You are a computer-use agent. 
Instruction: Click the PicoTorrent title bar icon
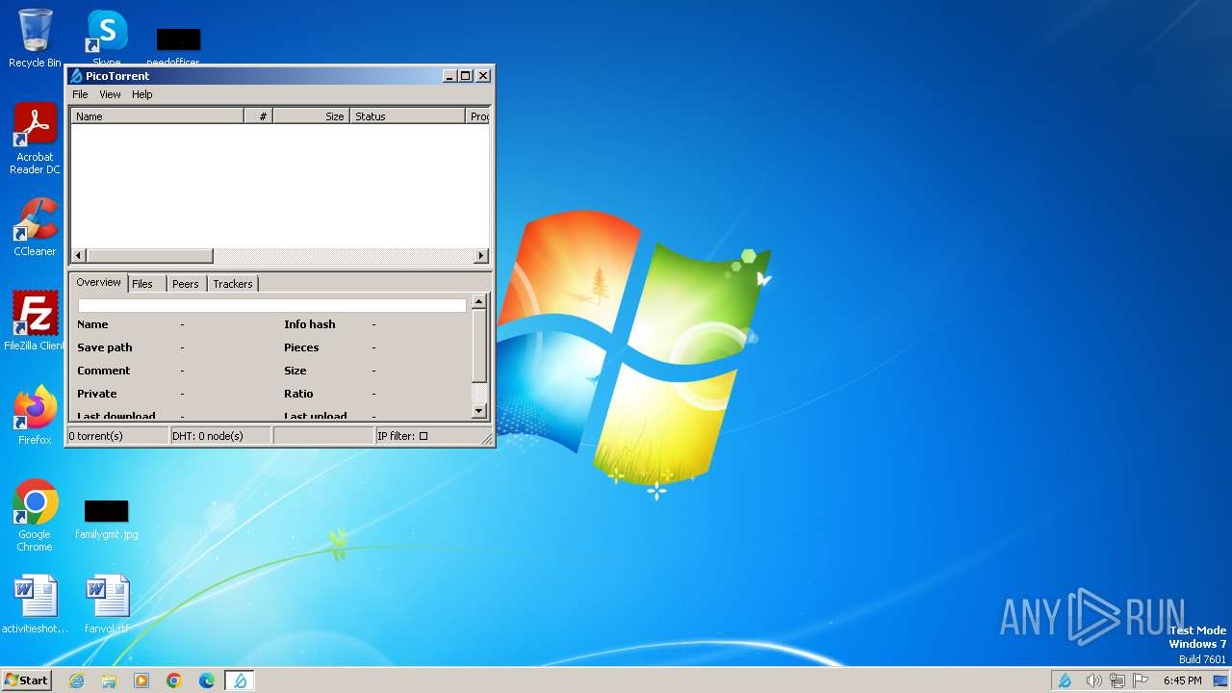[x=76, y=76]
